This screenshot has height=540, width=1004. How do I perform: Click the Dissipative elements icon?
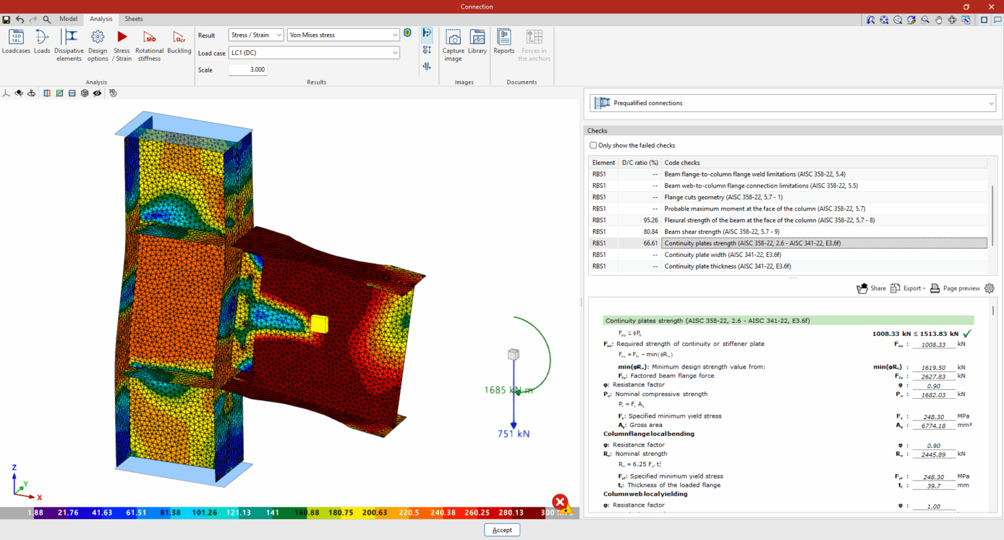click(69, 43)
